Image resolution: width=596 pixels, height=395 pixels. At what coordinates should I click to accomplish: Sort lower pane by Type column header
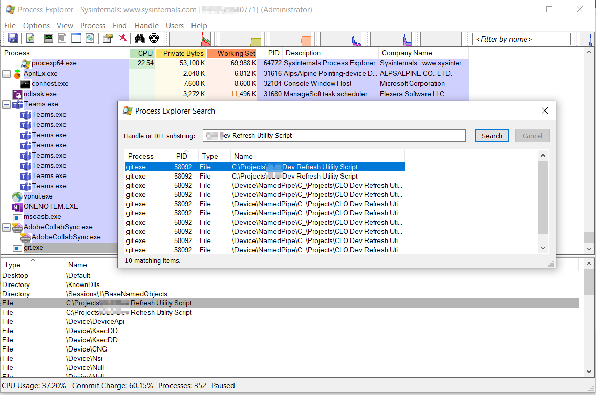33,265
